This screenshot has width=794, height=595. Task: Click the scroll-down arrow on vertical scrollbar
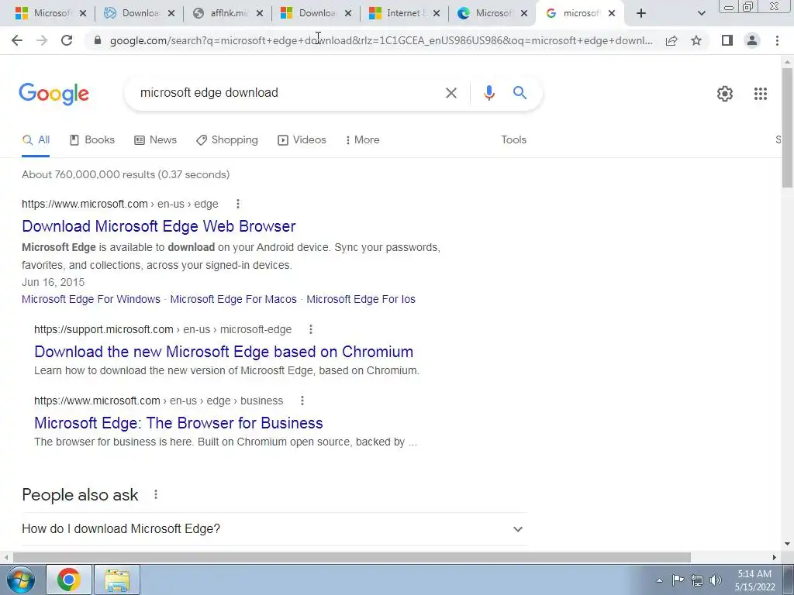[787, 544]
